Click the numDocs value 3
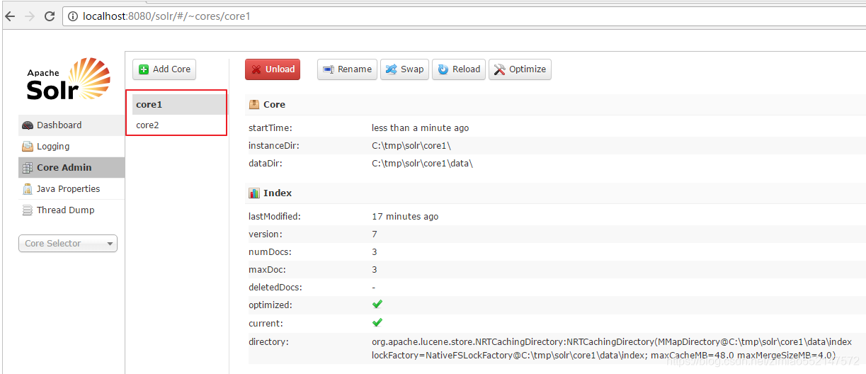 pyautogui.click(x=375, y=252)
